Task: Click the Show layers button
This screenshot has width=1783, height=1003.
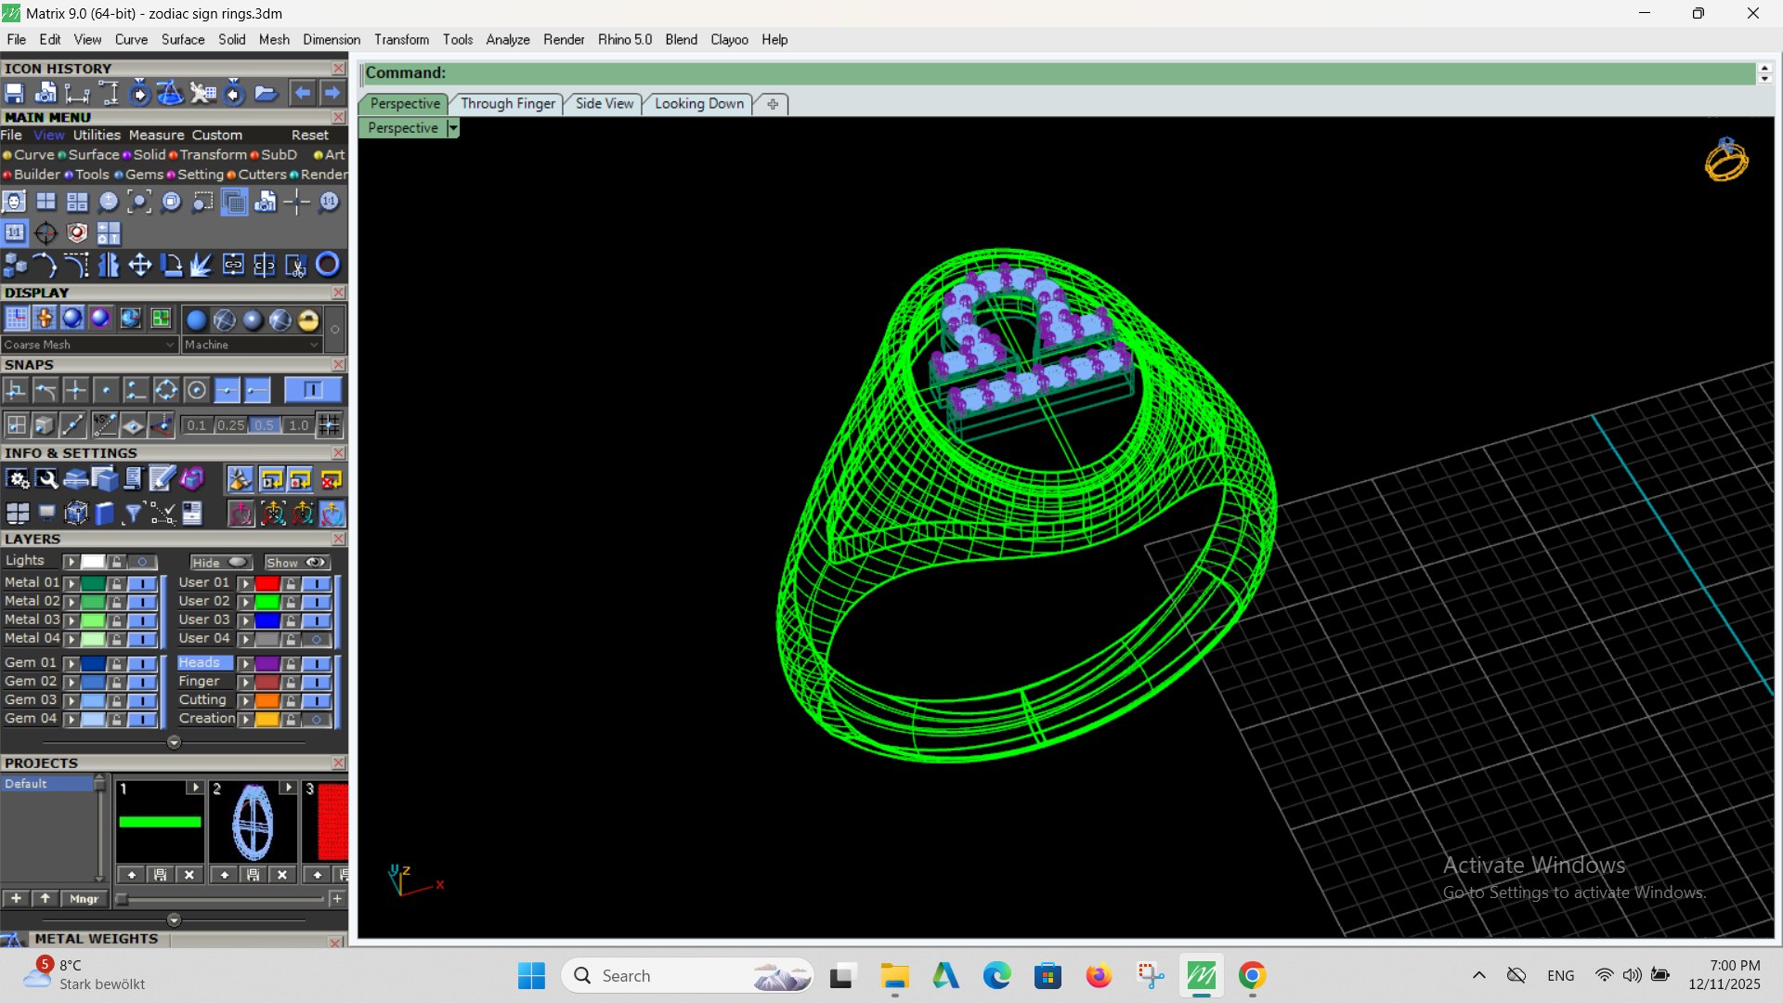Action: 296,563
